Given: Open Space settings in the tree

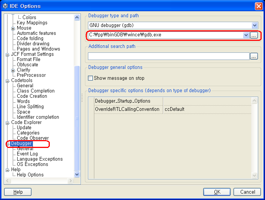Looking at the screenshot, I should [x=24, y=112].
